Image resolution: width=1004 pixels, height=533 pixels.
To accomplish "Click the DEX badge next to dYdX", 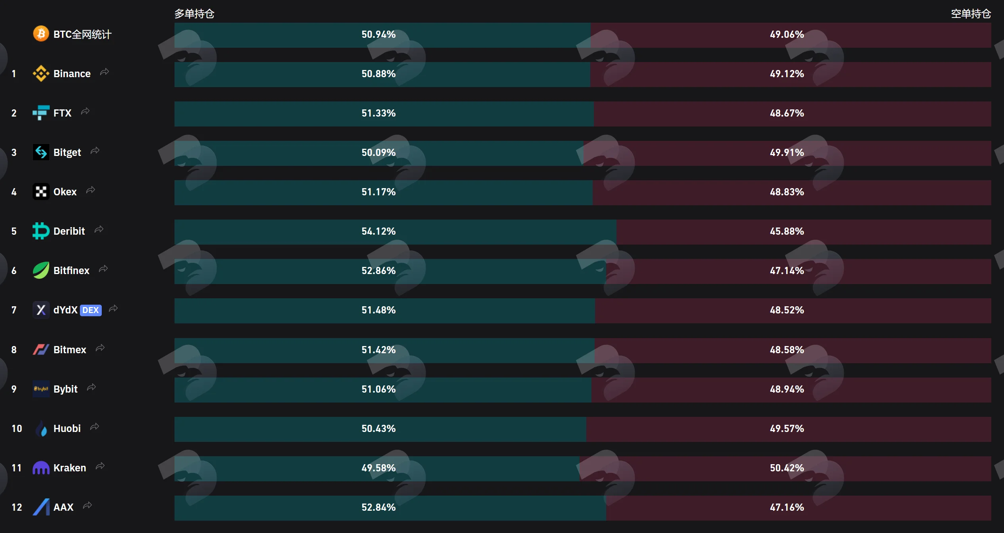I will click(91, 310).
